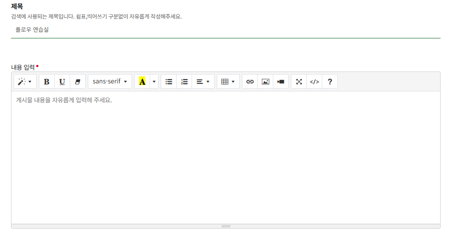Click the insert picture icon

[x=265, y=82]
